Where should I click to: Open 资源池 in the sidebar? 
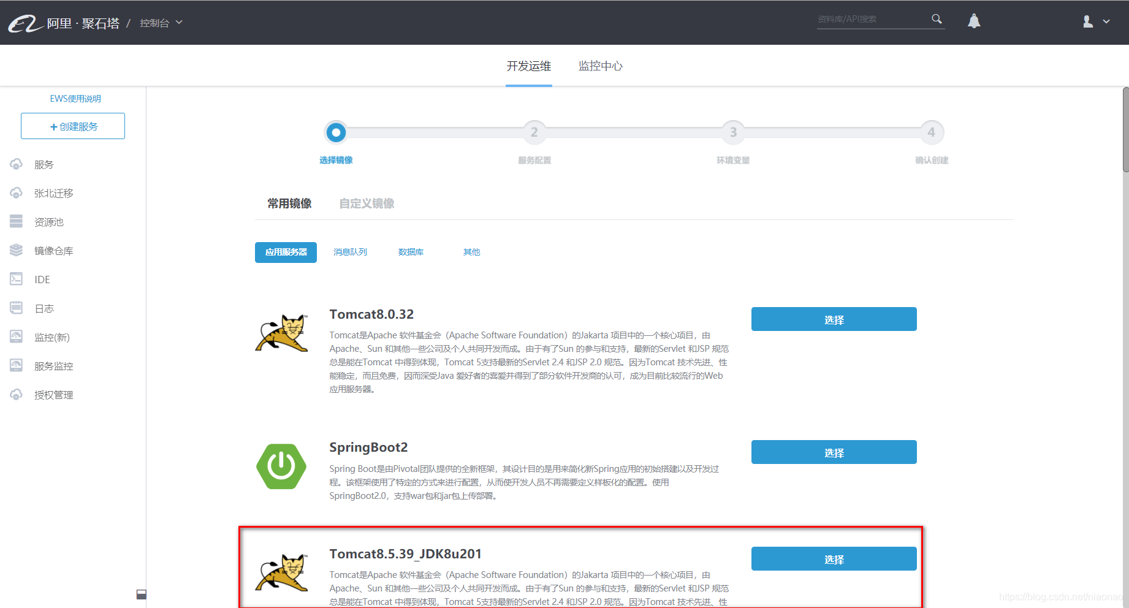coord(49,222)
